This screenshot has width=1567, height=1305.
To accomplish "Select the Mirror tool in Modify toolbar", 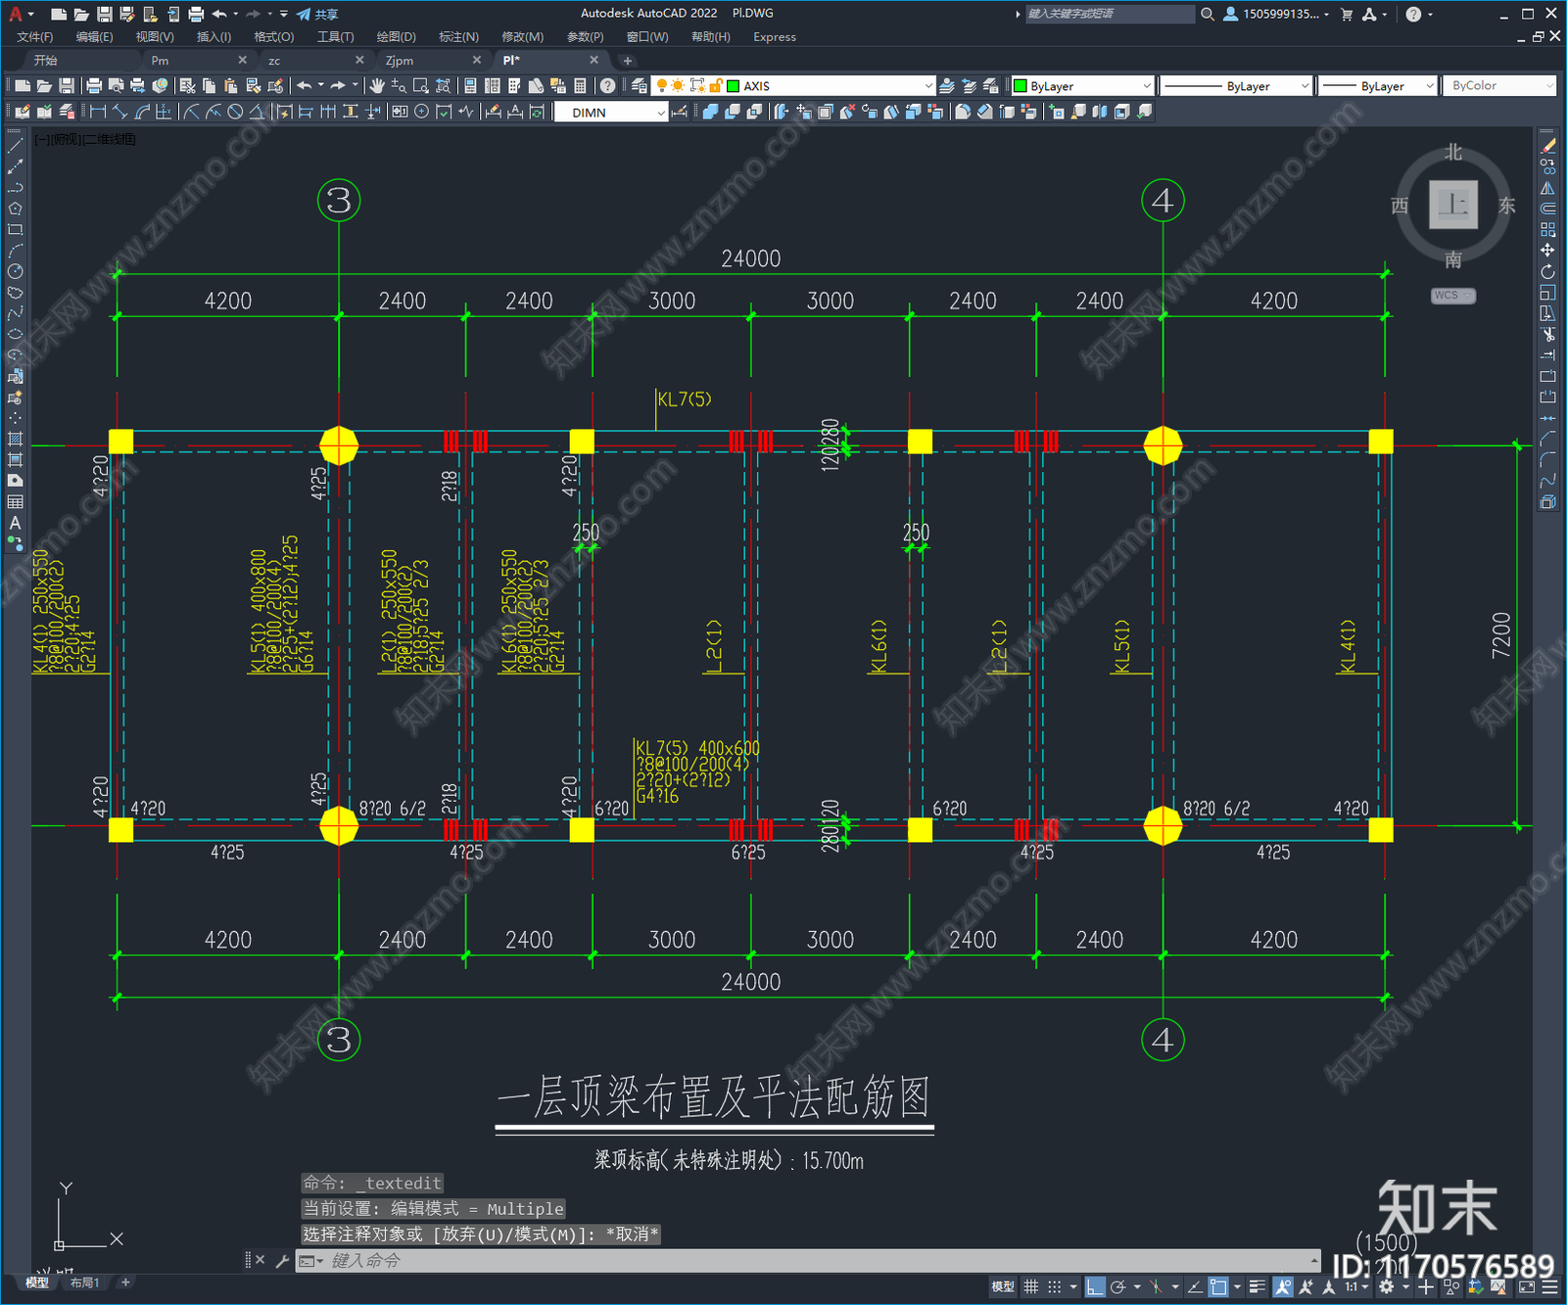I will (1547, 188).
